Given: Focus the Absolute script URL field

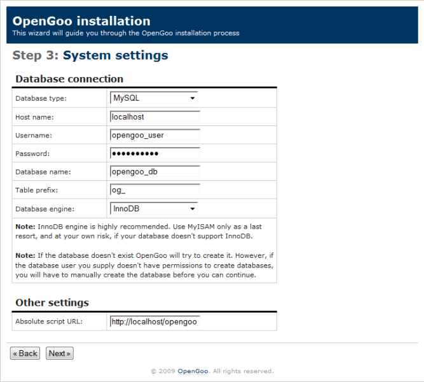Looking at the screenshot, I should 155,322.
